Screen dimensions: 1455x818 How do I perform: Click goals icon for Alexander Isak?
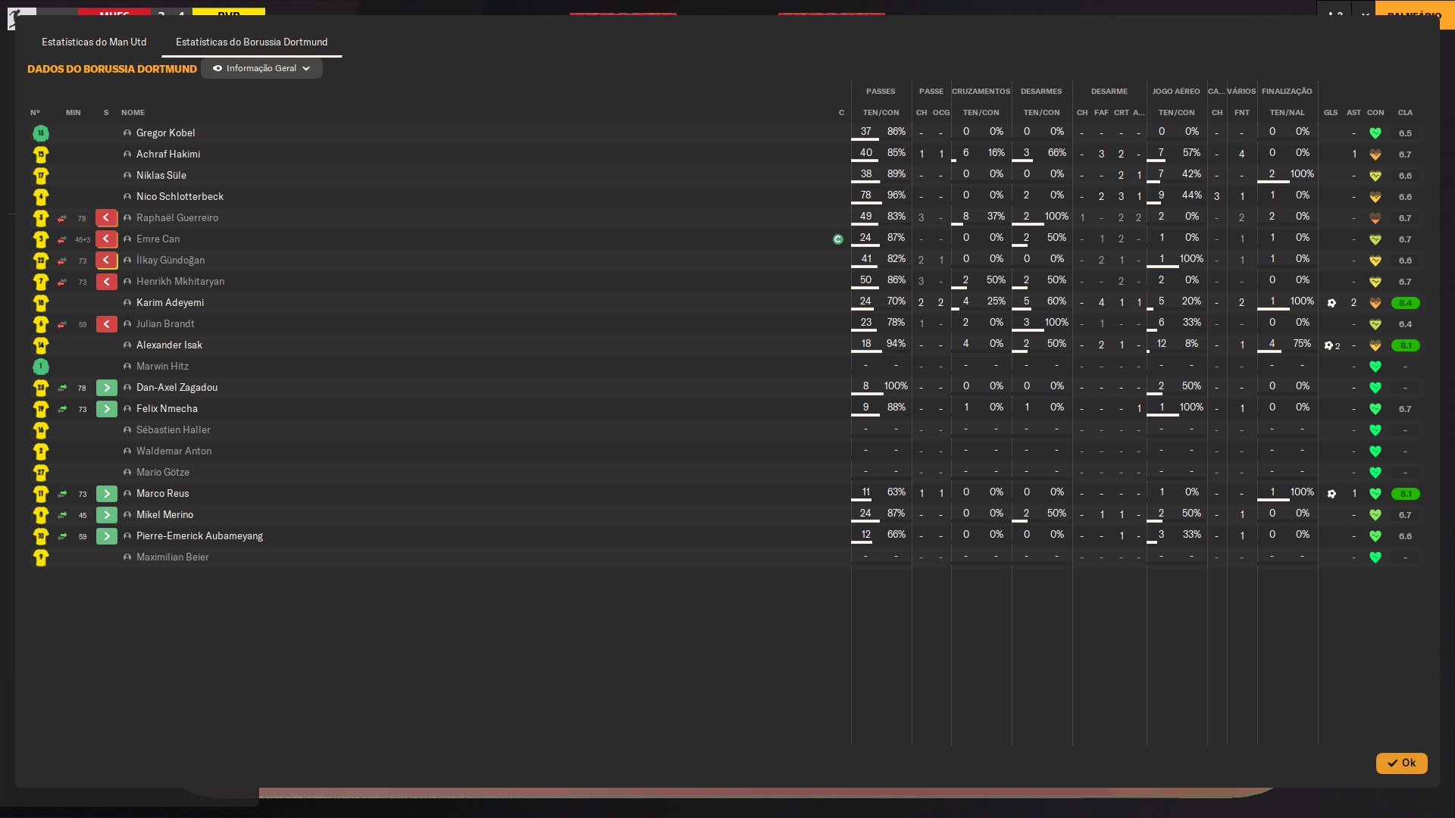click(1331, 345)
